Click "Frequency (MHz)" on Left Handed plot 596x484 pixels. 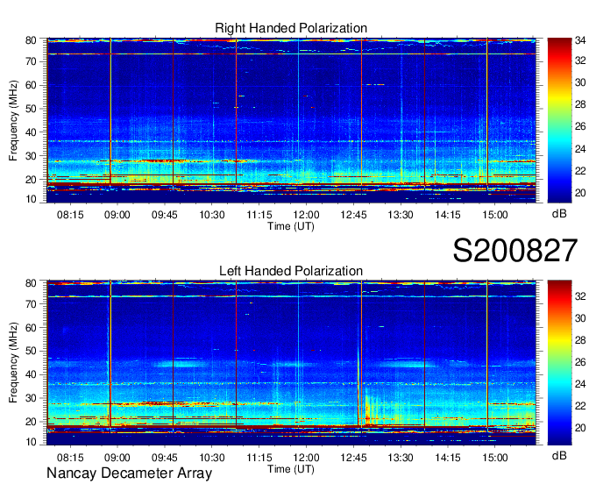tap(14, 363)
